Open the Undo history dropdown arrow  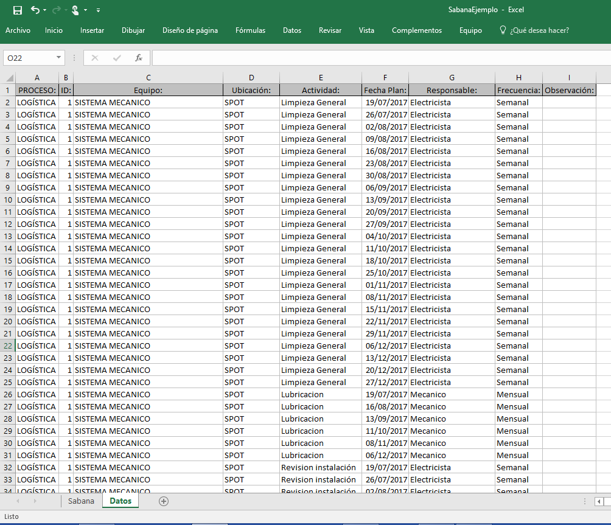[46, 10]
